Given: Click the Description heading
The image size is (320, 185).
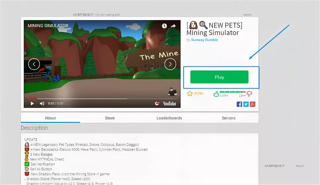Looking at the screenshot, I should point(34,128).
